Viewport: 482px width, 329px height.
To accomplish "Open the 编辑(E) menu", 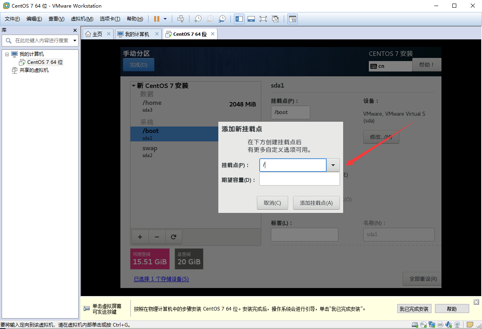I will pos(34,19).
